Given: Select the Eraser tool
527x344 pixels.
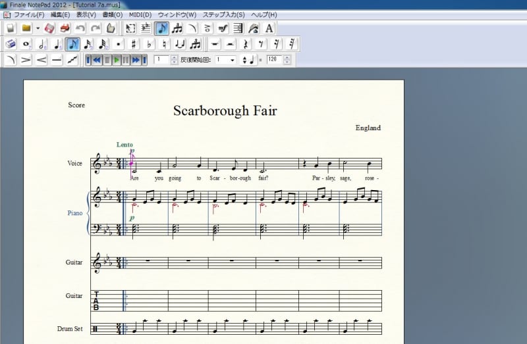Looking at the screenshot, I should pyautogui.click(x=11, y=44).
